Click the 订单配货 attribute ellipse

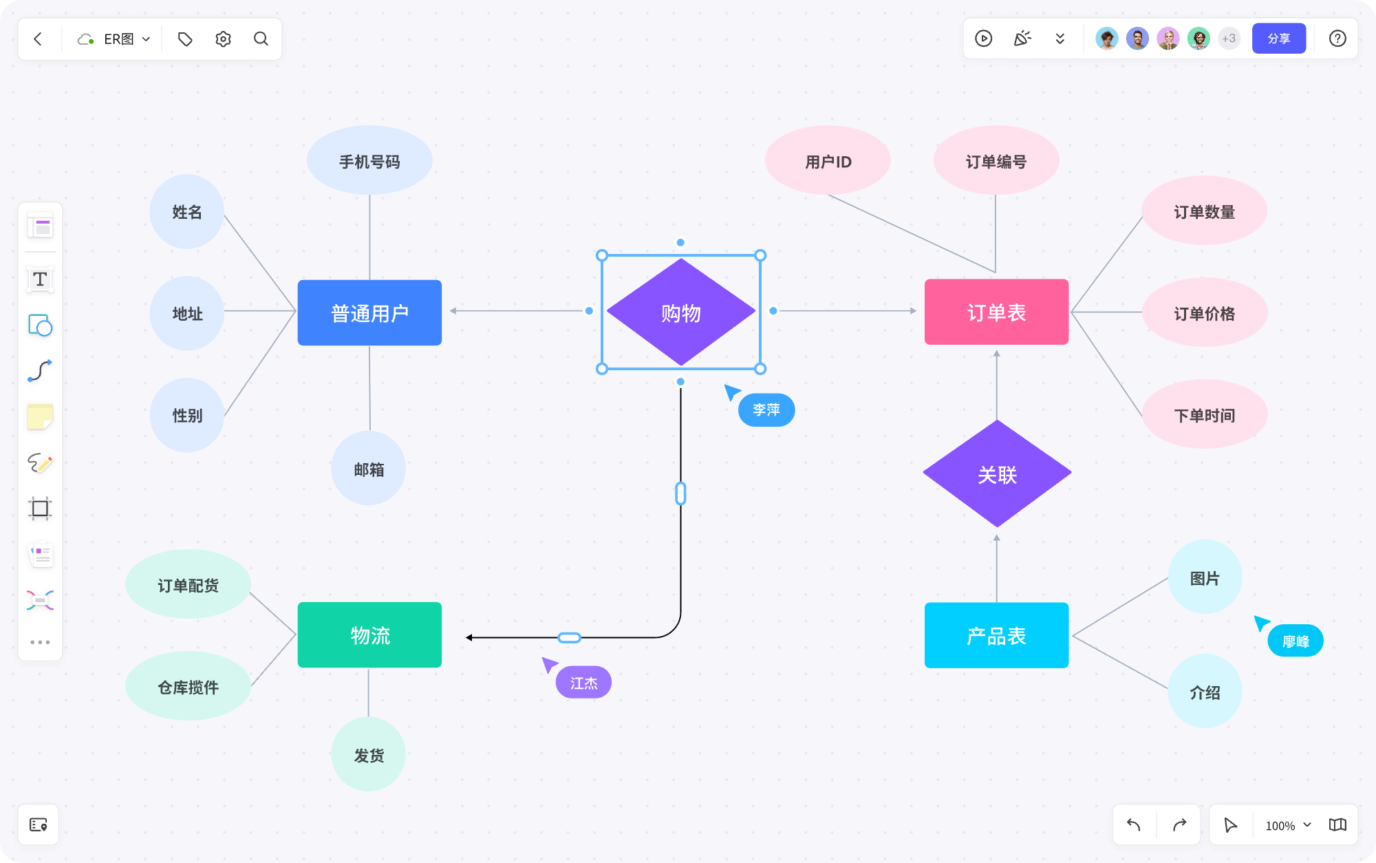[x=188, y=584]
